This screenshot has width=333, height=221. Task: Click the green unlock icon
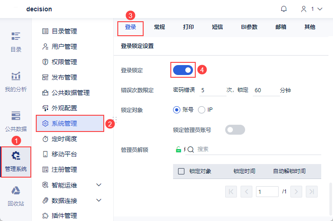179,150
